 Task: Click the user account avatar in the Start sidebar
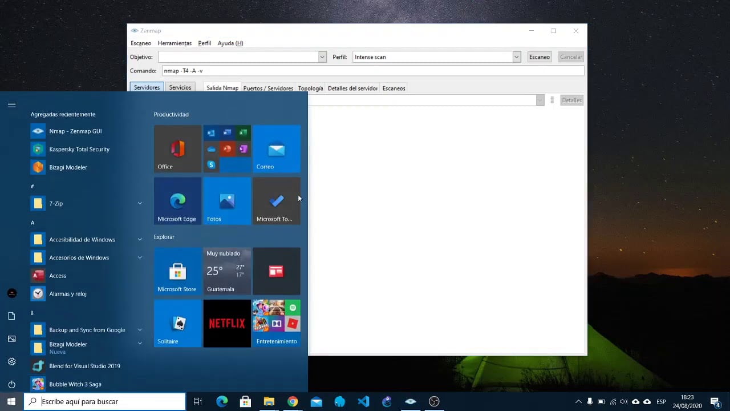(11, 293)
